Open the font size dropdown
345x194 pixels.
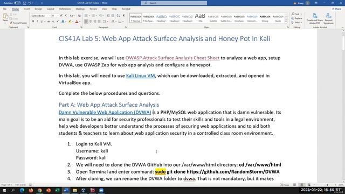coord(58,16)
